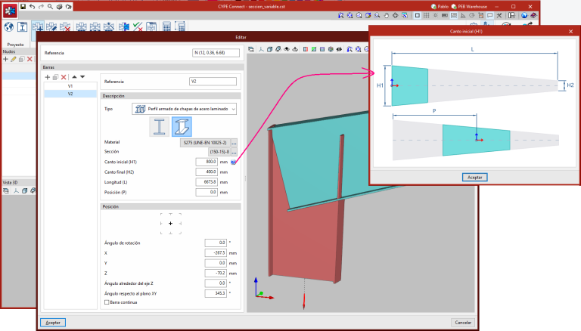
Task: Open the Tipo profile dropdown
Action: pyautogui.click(x=184, y=109)
